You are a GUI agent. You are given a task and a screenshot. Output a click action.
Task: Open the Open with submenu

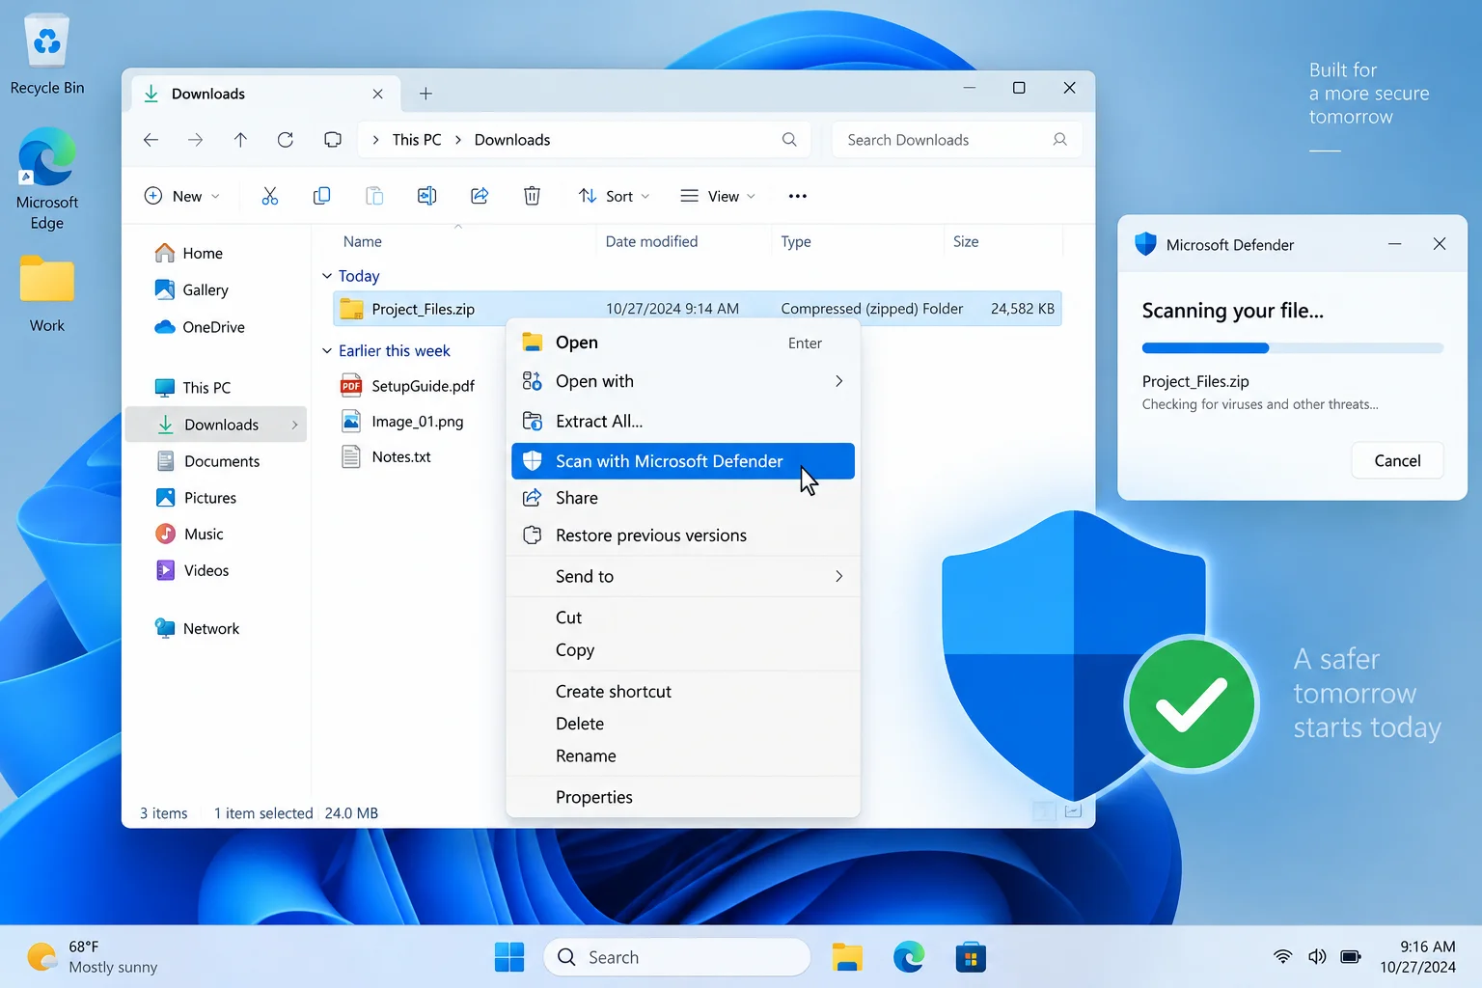click(683, 381)
